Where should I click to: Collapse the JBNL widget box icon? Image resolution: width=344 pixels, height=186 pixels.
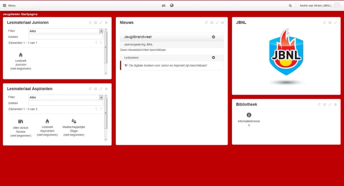coord(330,23)
